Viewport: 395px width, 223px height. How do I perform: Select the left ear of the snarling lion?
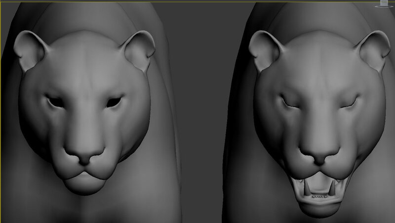pyautogui.click(x=264, y=49)
